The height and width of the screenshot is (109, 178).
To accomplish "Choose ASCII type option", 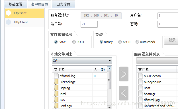I will click(120, 42).
